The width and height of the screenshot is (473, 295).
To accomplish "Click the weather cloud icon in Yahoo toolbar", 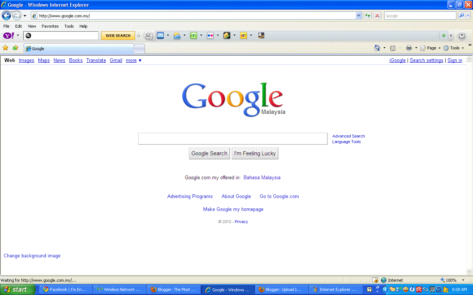I will pyautogui.click(x=177, y=35).
